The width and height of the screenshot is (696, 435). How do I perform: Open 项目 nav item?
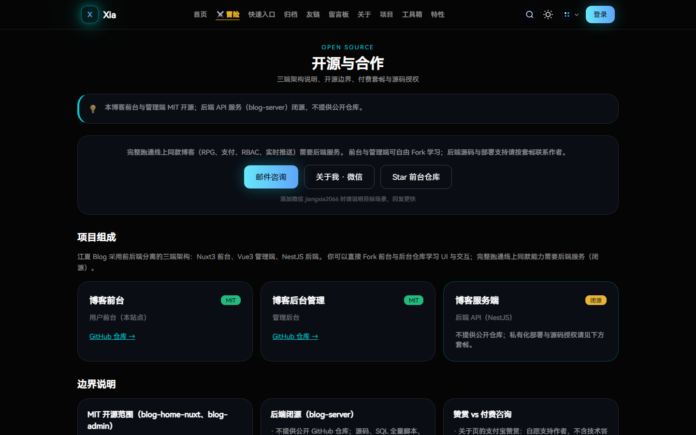point(386,14)
